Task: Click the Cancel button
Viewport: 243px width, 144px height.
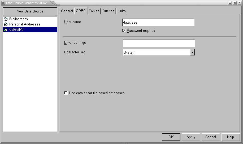Action: (x=211, y=137)
